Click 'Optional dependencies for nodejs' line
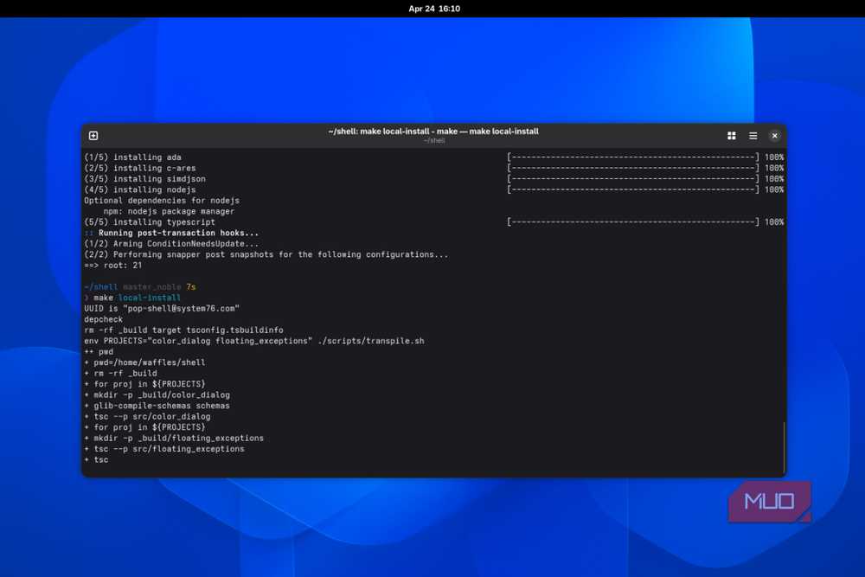This screenshot has width=865, height=577. point(162,201)
